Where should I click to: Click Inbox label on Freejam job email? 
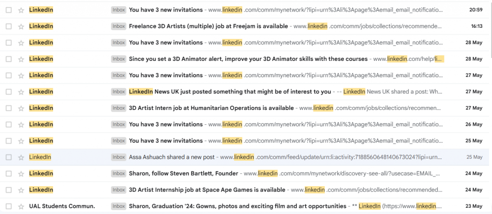pos(119,26)
